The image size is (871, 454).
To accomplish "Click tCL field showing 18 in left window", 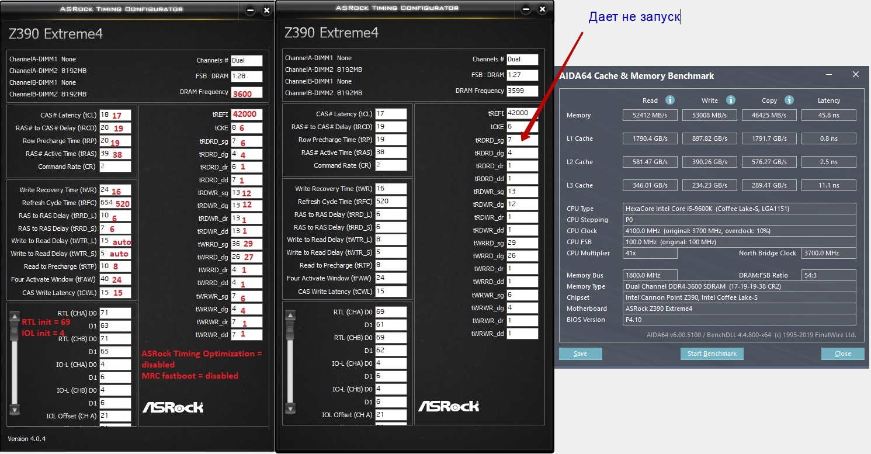I will 115,115.
